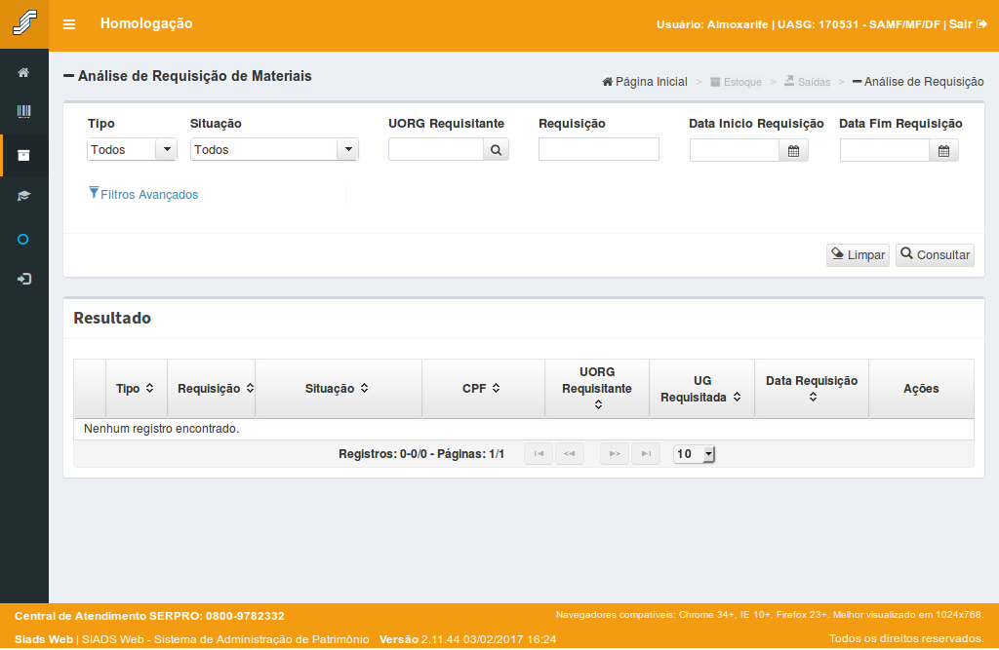Viewport: 999px width, 650px height.
Task: Sort results by the Requisição column
Action: pos(250,389)
